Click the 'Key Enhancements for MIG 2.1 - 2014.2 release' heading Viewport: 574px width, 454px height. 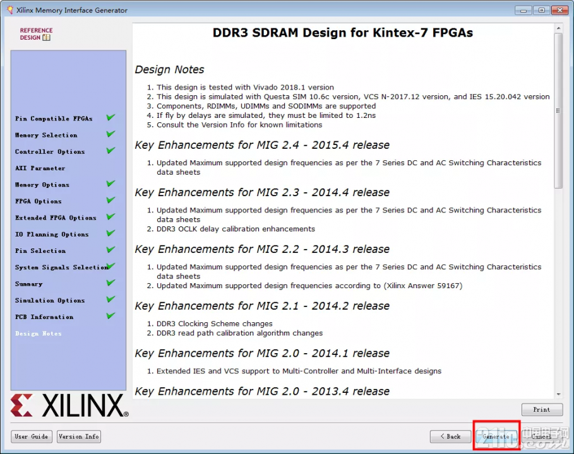[262, 306]
